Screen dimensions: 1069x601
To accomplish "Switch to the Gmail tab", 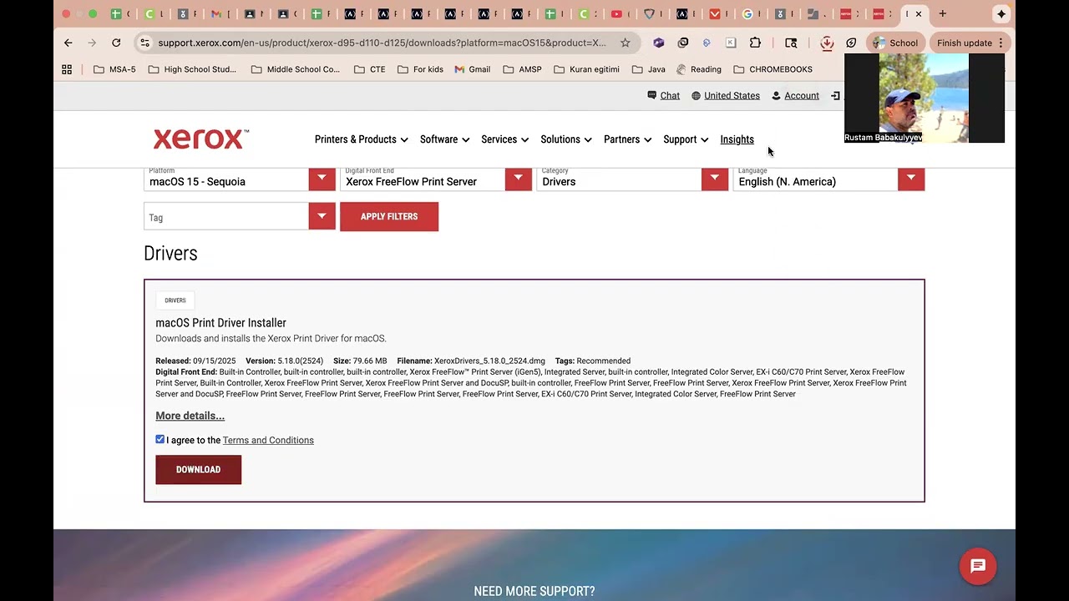I will [220, 13].
